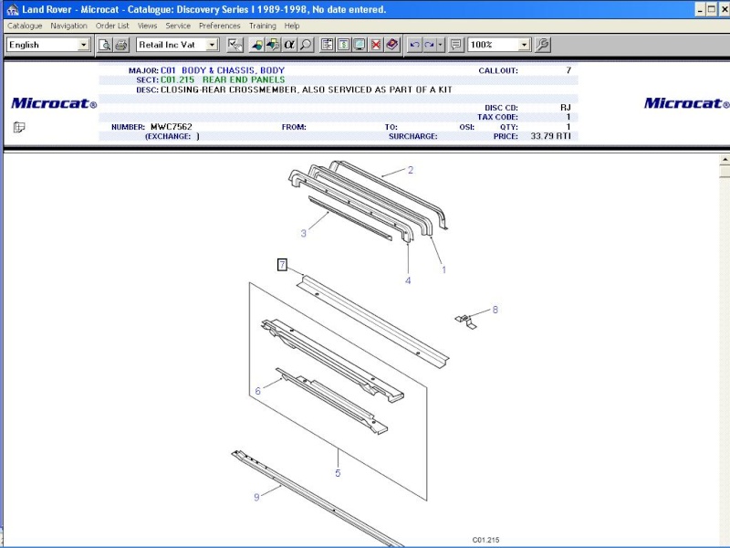
Task: Click the purple book icon
Action: click(392, 45)
